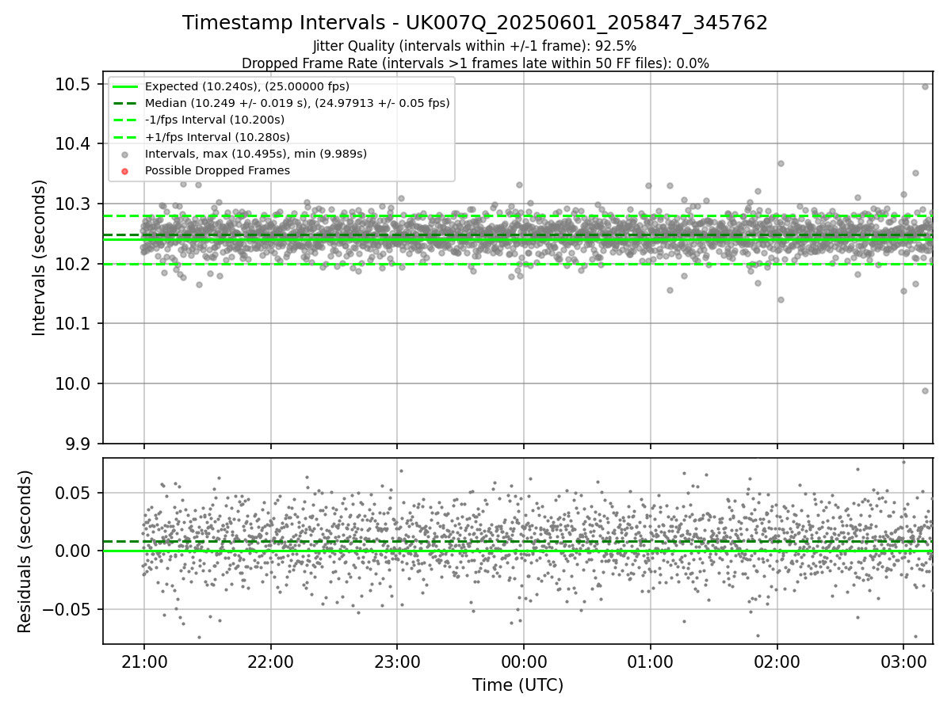
Task: Click the '23:00' x-axis tick label
Action: point(397,662)
